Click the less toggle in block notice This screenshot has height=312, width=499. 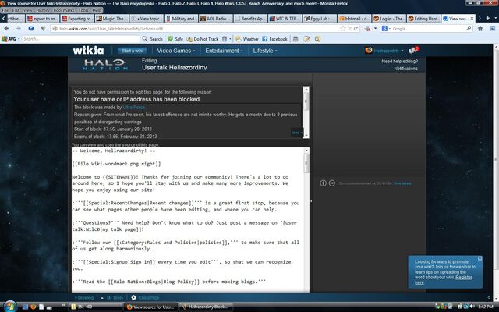297,133
